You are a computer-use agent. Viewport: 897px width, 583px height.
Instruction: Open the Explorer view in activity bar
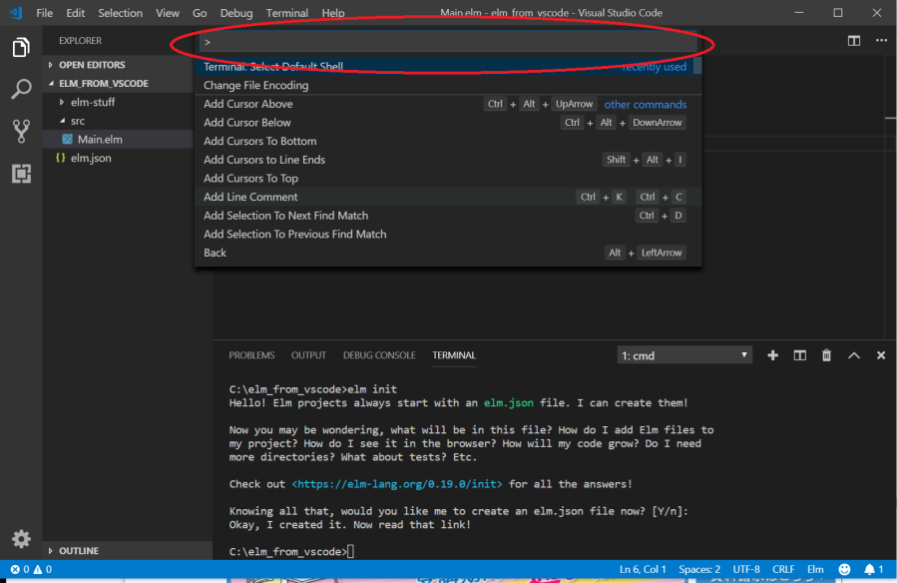(20, 48)
